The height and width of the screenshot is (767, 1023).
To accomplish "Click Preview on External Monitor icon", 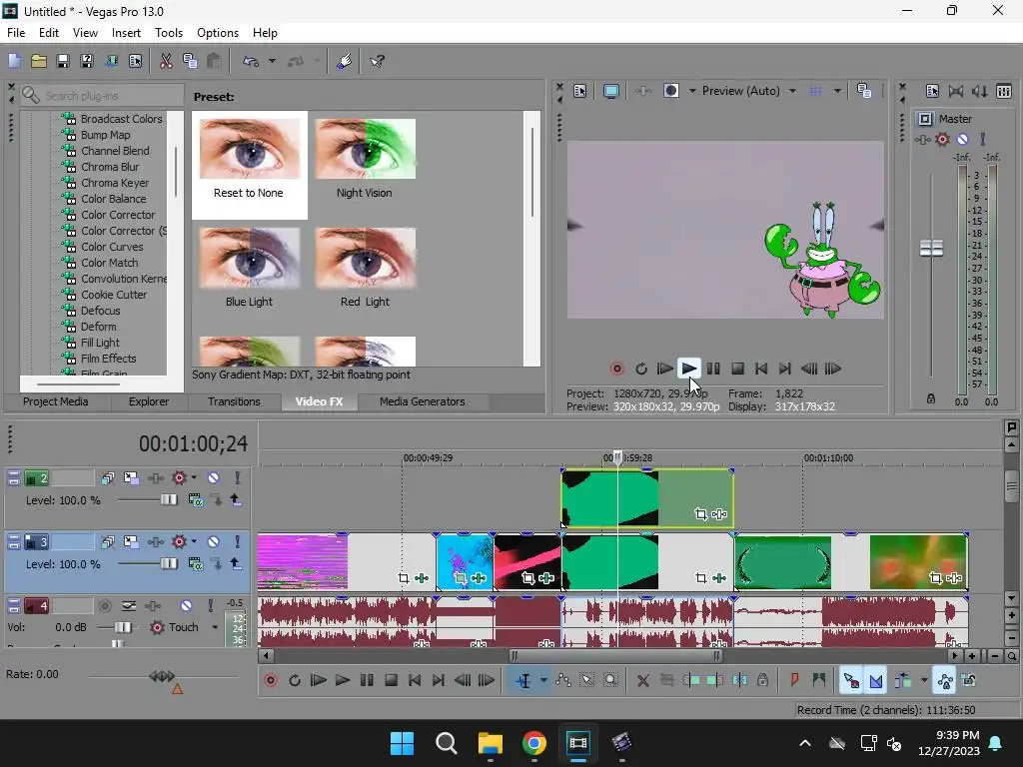I will pyautogui.click(x=611, y=91).
